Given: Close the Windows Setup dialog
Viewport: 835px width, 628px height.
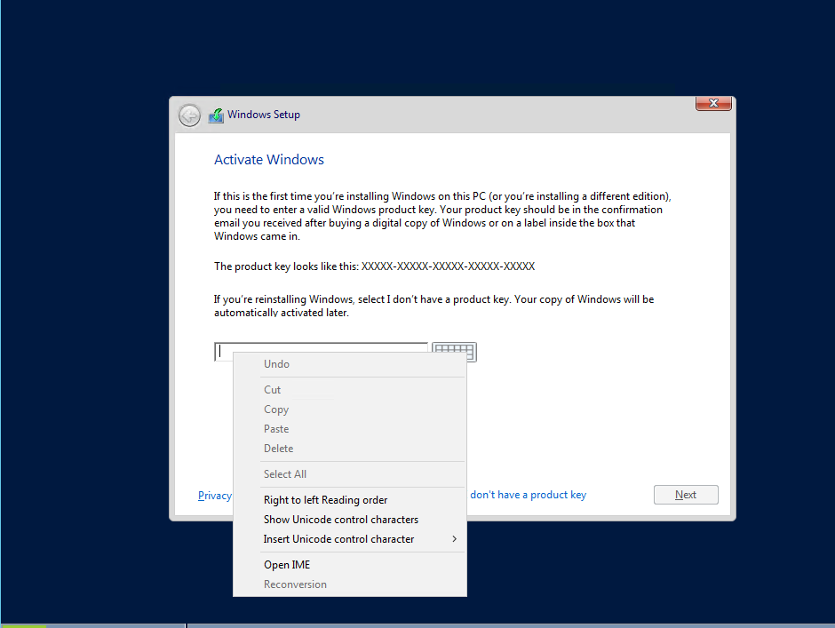Looking at the screenshot, I should [x=713, y=103].
